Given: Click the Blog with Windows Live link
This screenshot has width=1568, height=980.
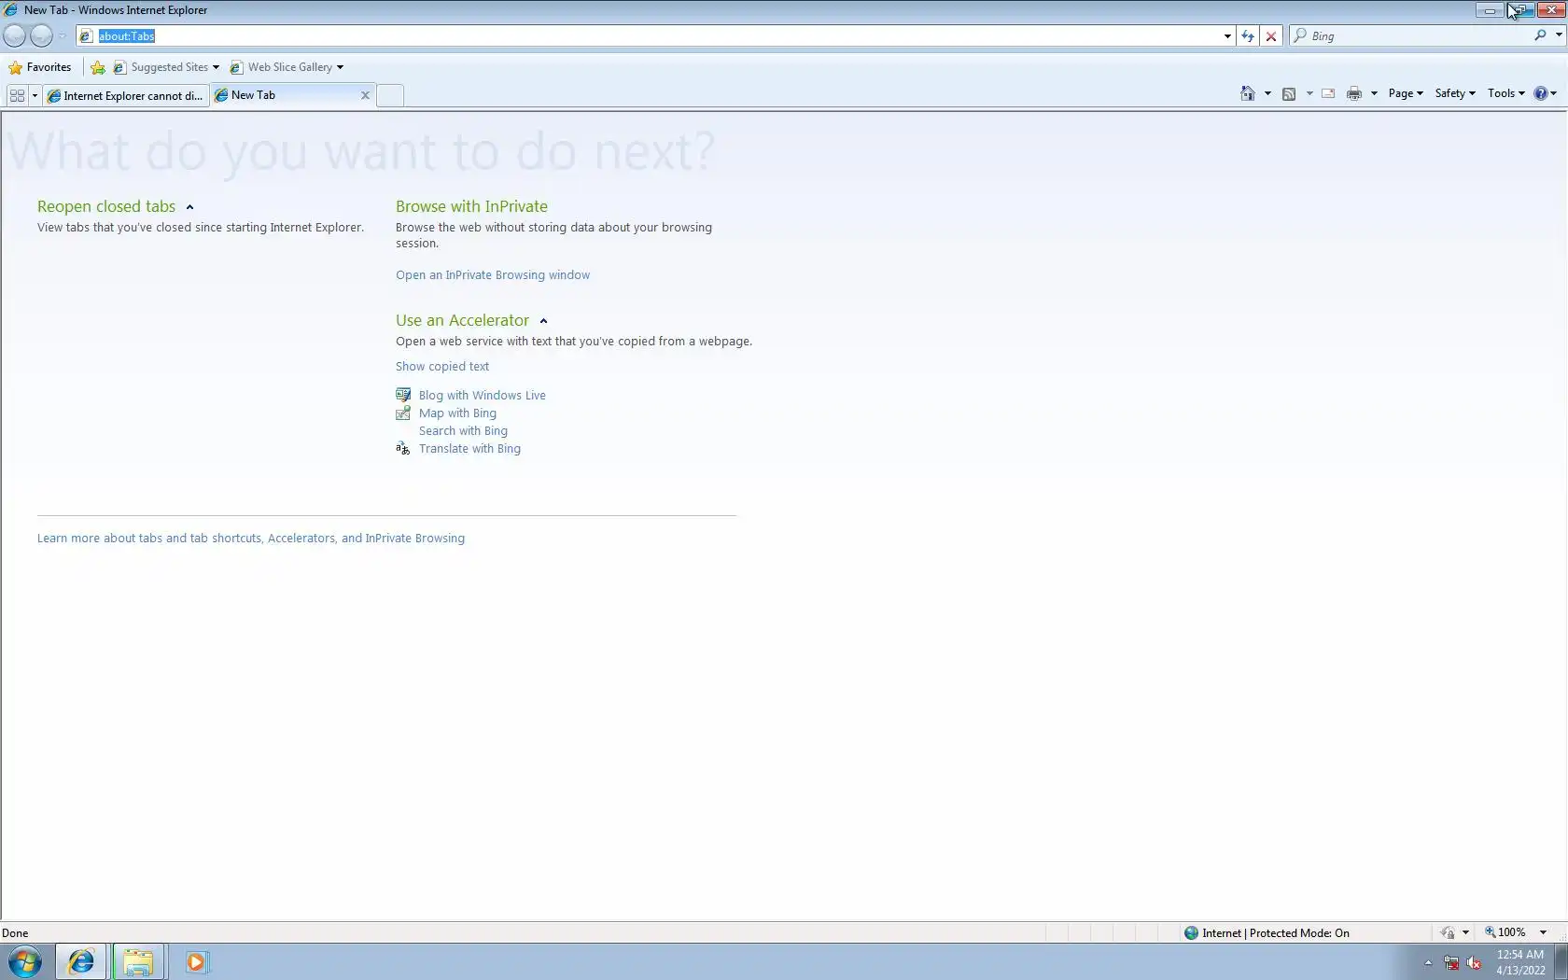Looking at the screenshot, I should [482, 396].
